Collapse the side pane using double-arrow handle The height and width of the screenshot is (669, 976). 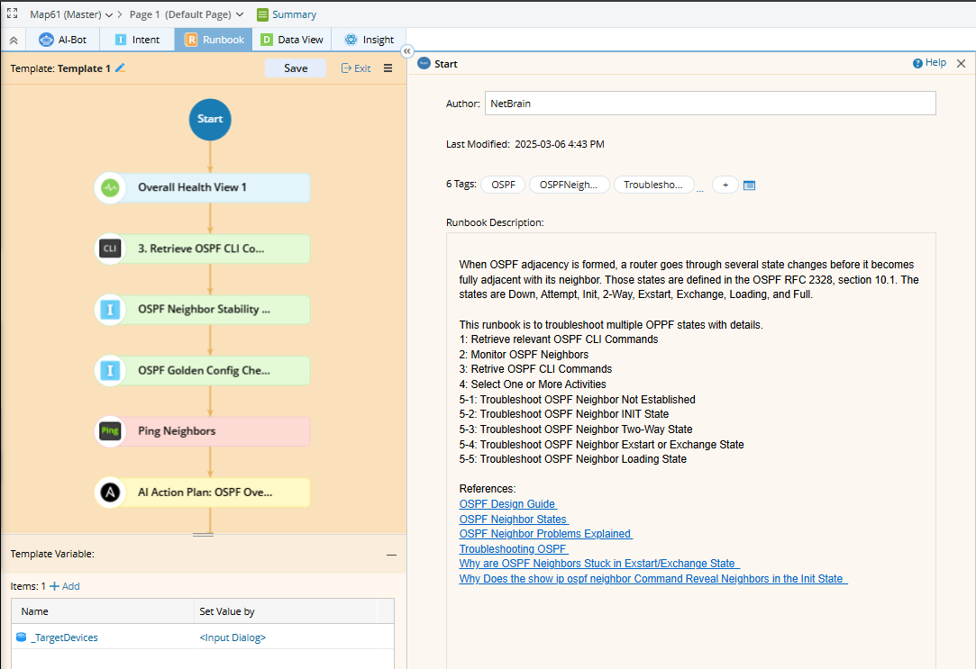point(406,51)
